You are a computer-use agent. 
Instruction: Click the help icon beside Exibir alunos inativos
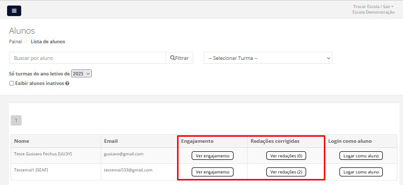point(67,83)
